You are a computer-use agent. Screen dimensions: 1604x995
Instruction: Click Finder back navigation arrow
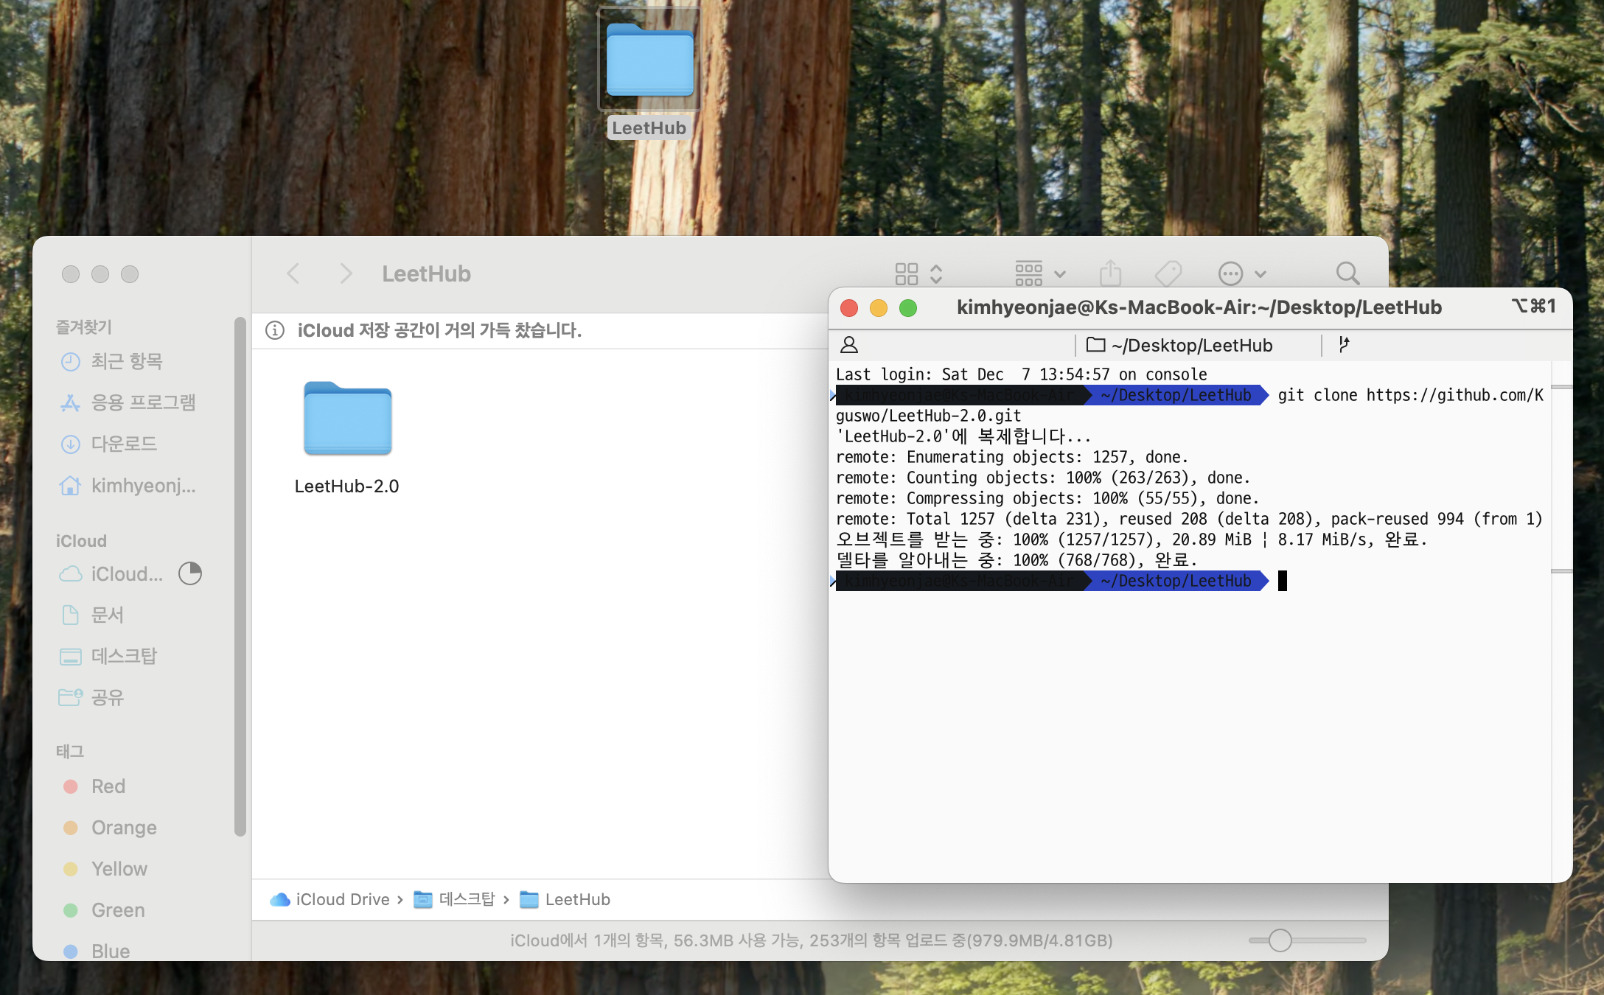tap(293, 273)
